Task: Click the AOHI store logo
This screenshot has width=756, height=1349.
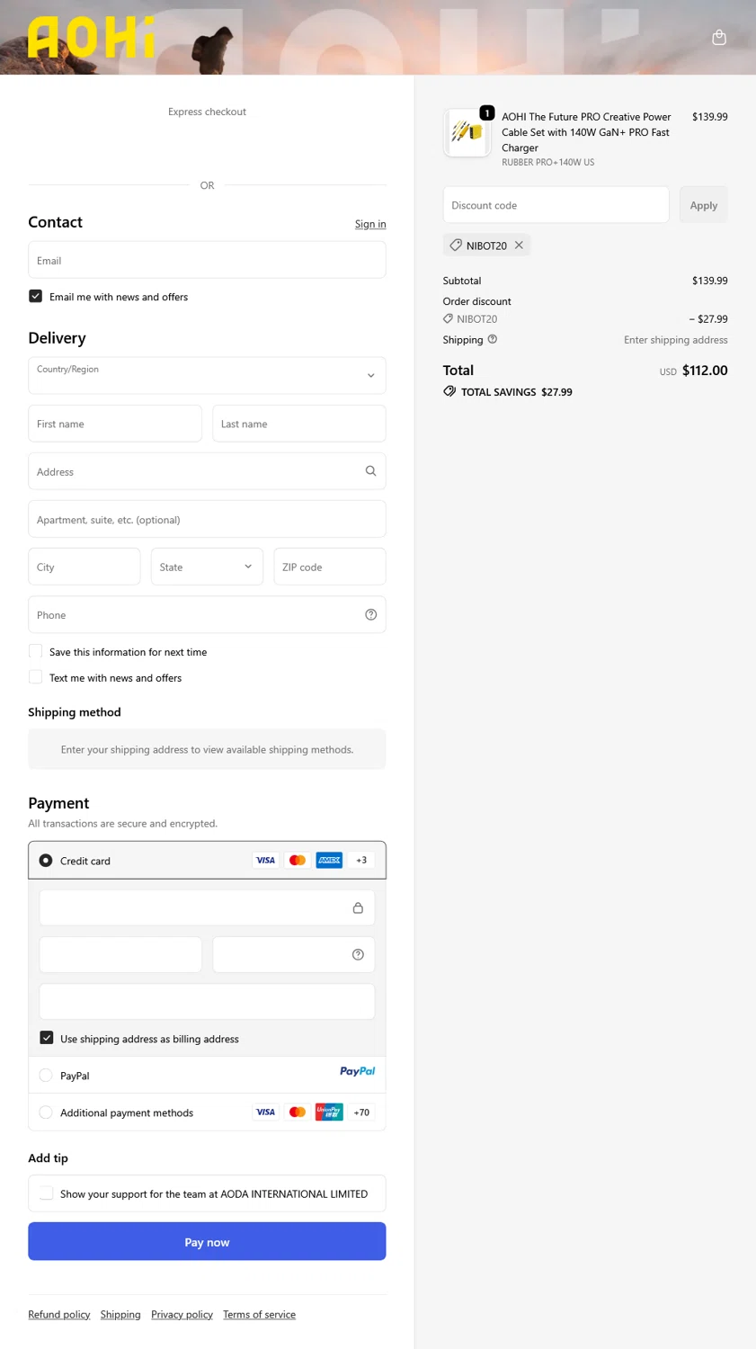Action: coord(91,38)
